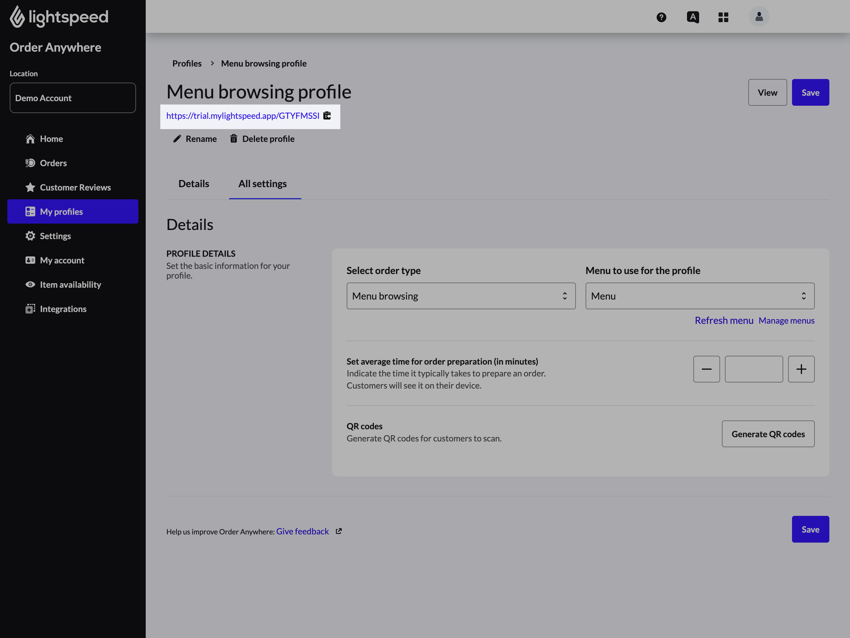Open Orders in the sidebar
The height and width of the screenshot is (638, 850).
pos(73,163)
